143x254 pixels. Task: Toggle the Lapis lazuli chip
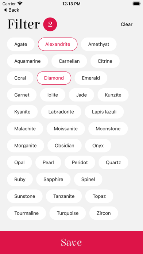[104, 112]
